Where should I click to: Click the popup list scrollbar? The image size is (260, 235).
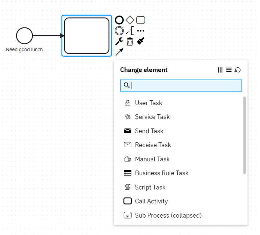tap(245, 135)
